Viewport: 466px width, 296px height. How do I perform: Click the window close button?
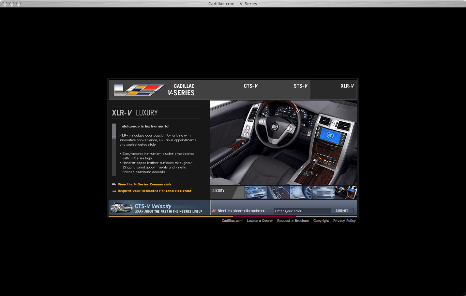click(5, 4)
